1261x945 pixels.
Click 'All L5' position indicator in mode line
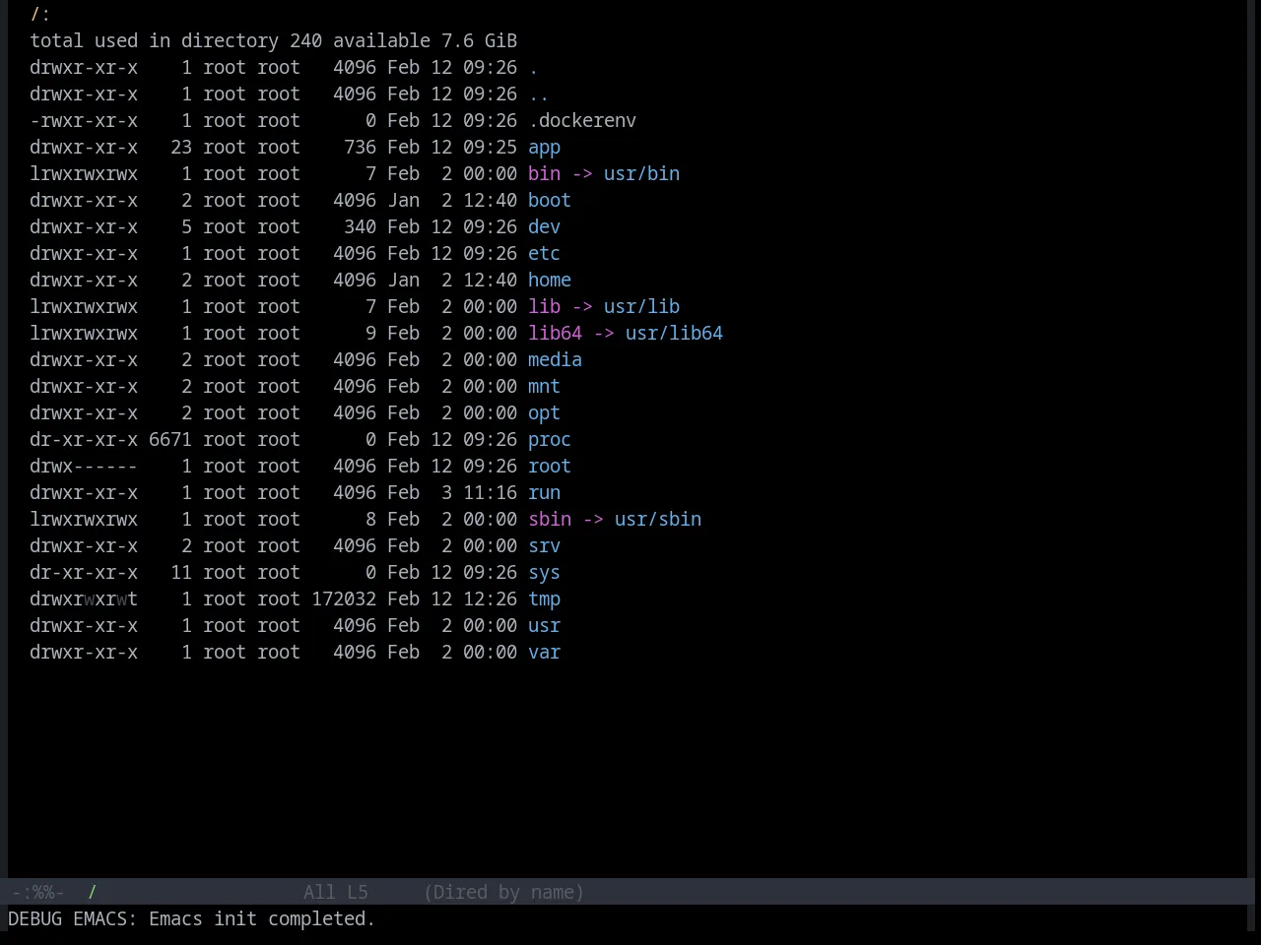coord(336,892)
